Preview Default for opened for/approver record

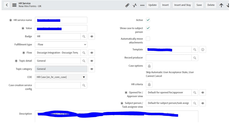click(x=202, y=93)
